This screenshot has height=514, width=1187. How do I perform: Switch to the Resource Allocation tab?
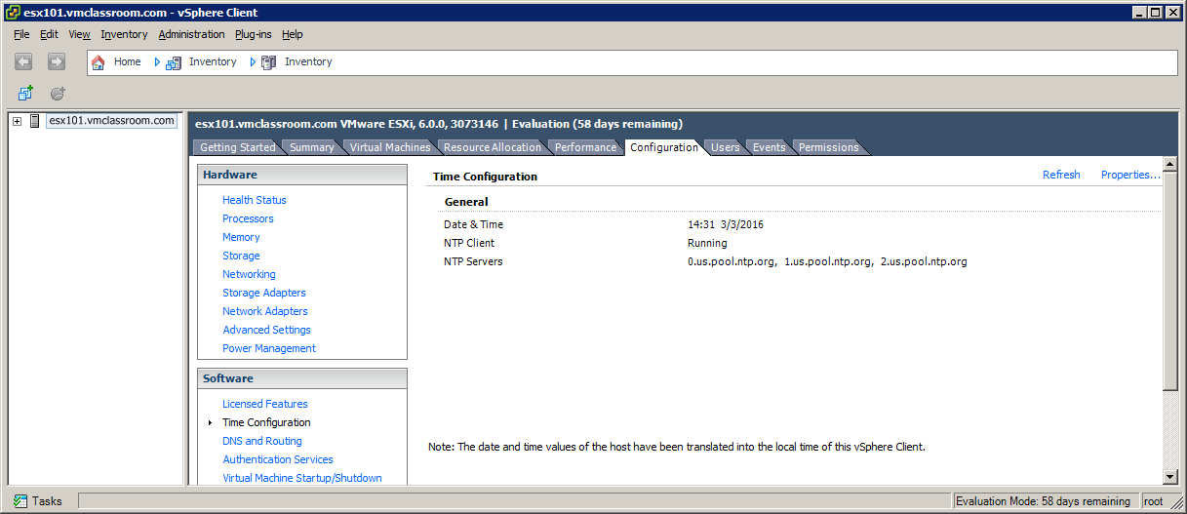coord(493,147)
